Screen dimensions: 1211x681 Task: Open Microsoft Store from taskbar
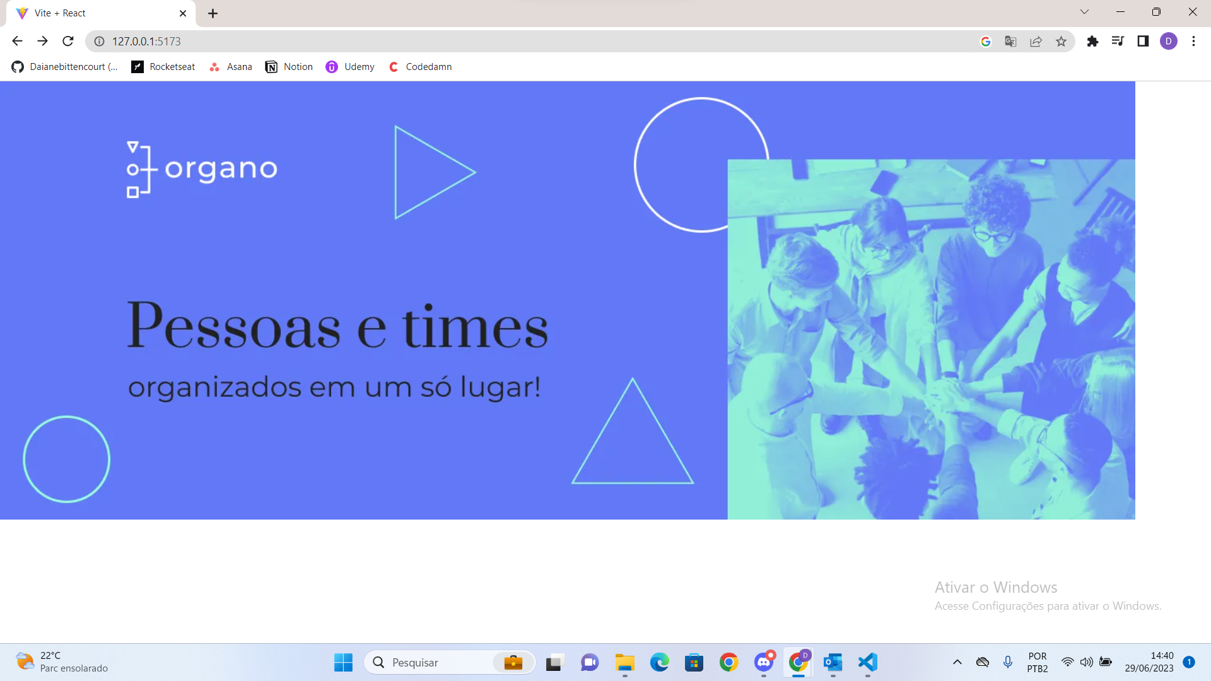tap(694, 663)
